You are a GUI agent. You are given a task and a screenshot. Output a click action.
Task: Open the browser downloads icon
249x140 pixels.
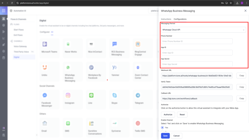point(237,3)
